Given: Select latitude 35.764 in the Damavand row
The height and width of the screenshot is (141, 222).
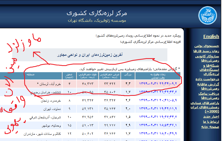Looking at the screenshot, I should (110, 109).
